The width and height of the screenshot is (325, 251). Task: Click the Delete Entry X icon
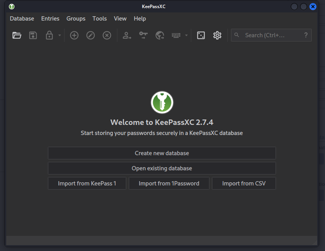pos(107,35)
